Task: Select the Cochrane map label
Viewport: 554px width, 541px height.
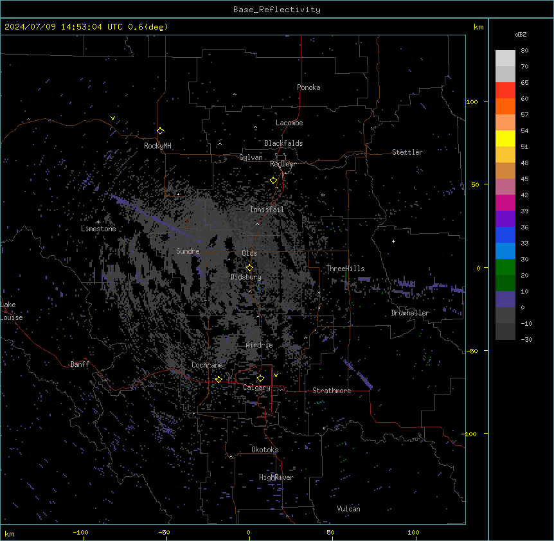Action: [207, 365]
